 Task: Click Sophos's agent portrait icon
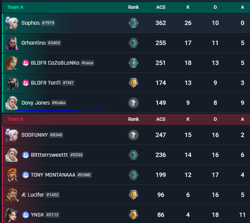tap(11, 23)
